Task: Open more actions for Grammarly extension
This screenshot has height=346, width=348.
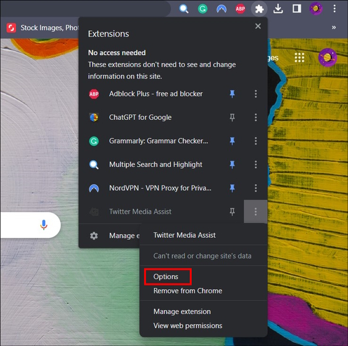Action: [x=255, y=141]
